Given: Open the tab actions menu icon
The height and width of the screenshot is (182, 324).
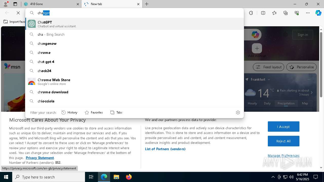Looking at the screenshot, I should coord(15,4).
